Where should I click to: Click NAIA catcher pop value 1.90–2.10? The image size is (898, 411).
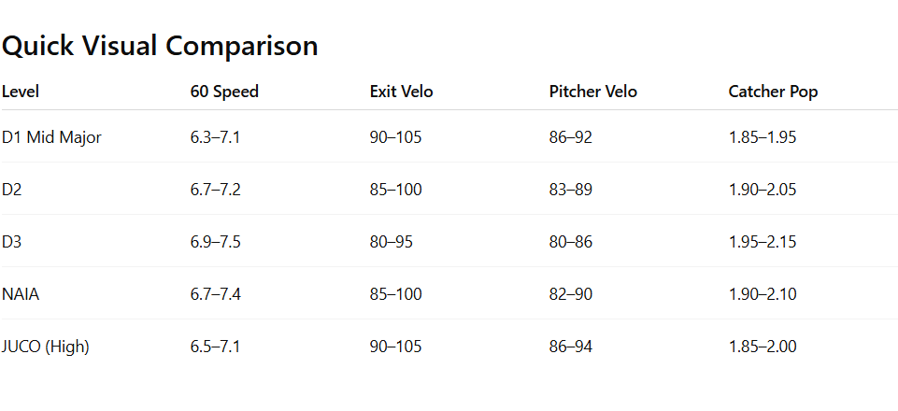click(x=763, y=294)
